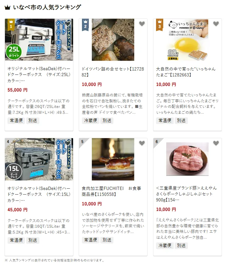Click the rank 3 bronze crown badge
Screen dimensions: 237x271
point(160,25)
